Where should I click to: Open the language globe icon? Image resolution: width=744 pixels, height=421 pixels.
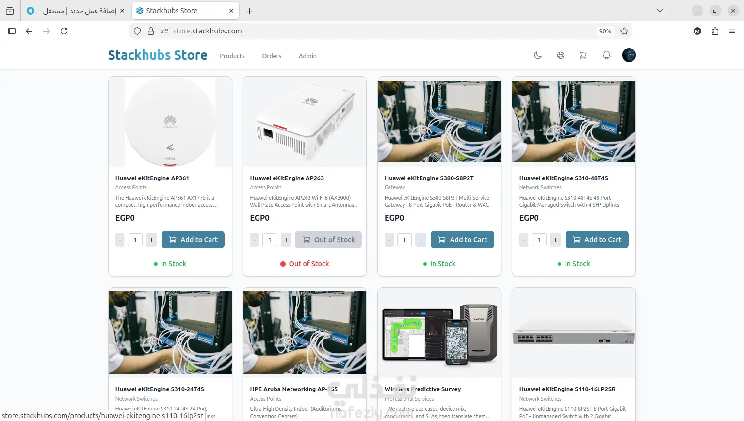tap(561, 55)
